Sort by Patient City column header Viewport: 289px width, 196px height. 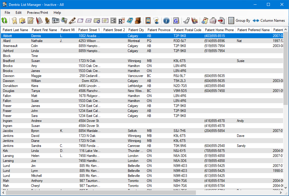(136, 30)
